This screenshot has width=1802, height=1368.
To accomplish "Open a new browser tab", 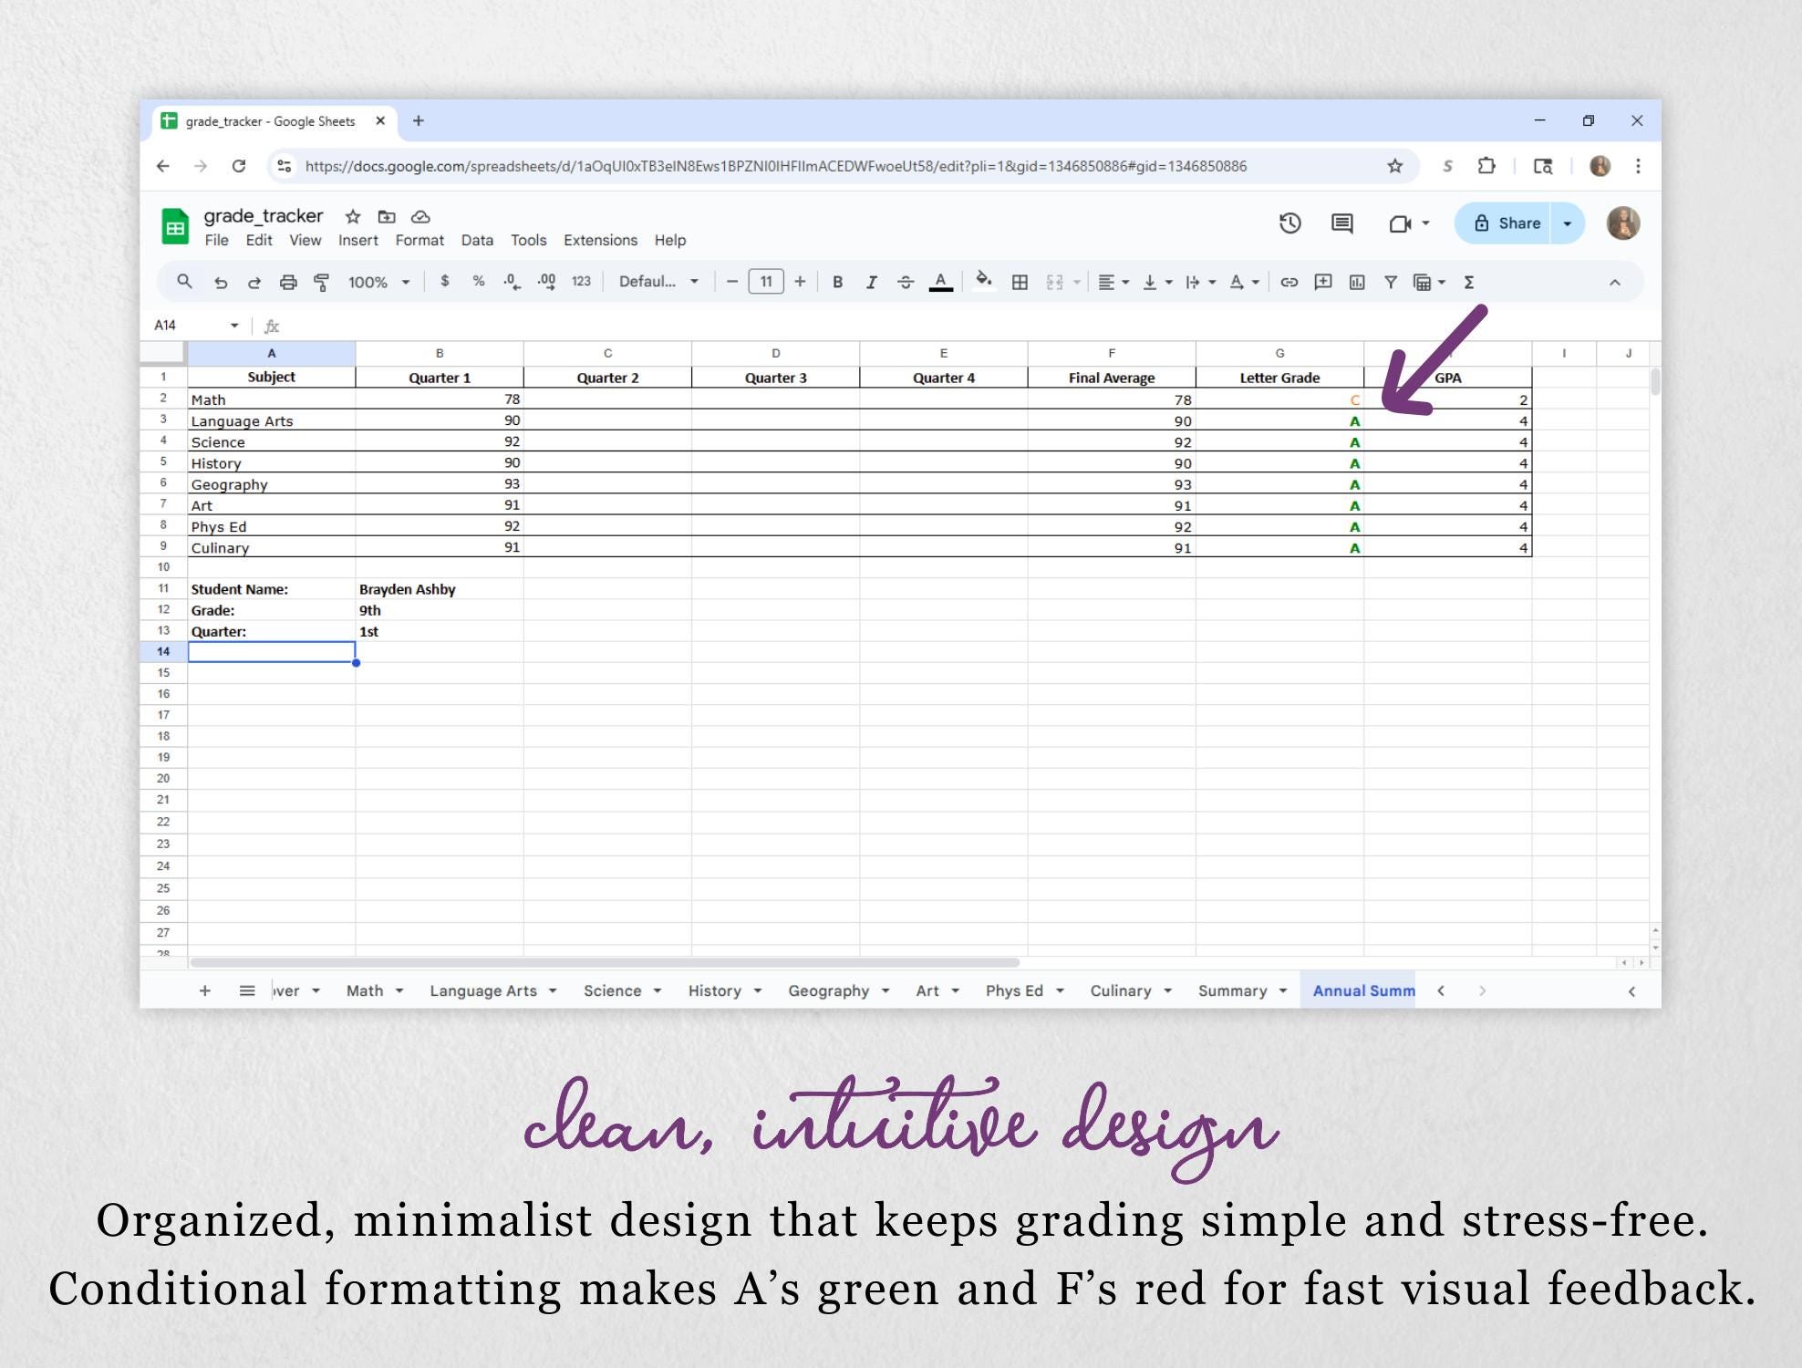I will coord(419,120).
